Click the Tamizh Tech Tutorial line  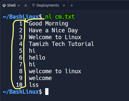(61, 44)
